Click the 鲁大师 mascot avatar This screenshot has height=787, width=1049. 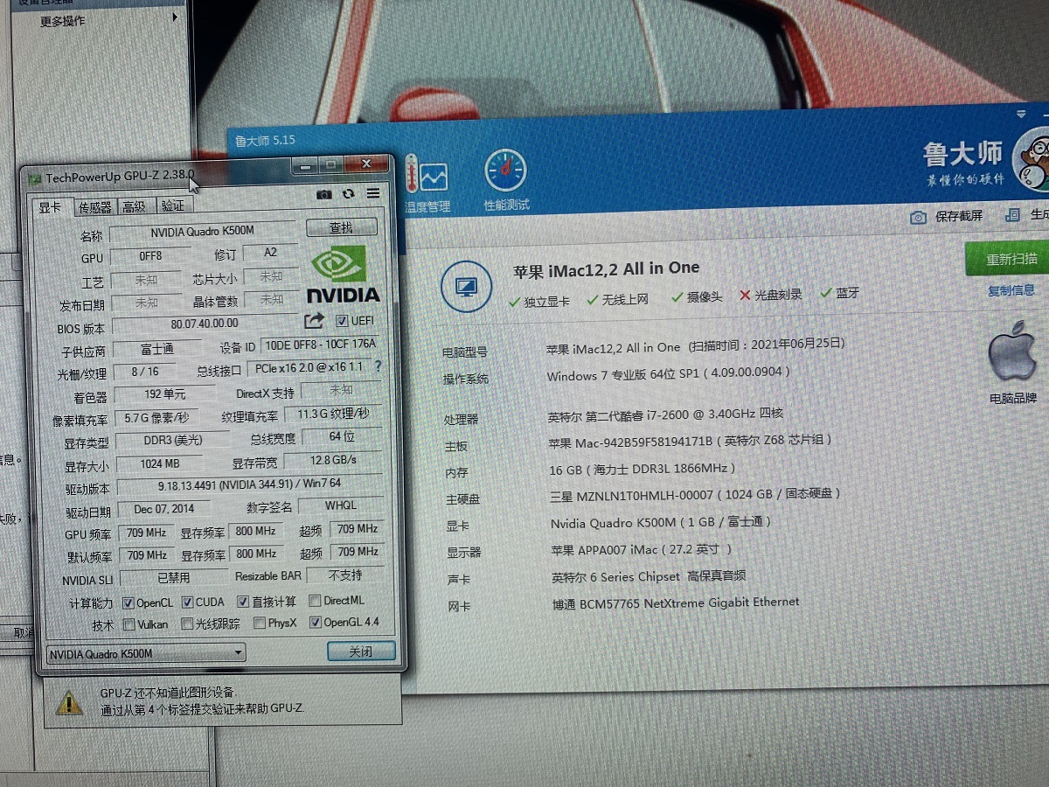[1032, 158]
